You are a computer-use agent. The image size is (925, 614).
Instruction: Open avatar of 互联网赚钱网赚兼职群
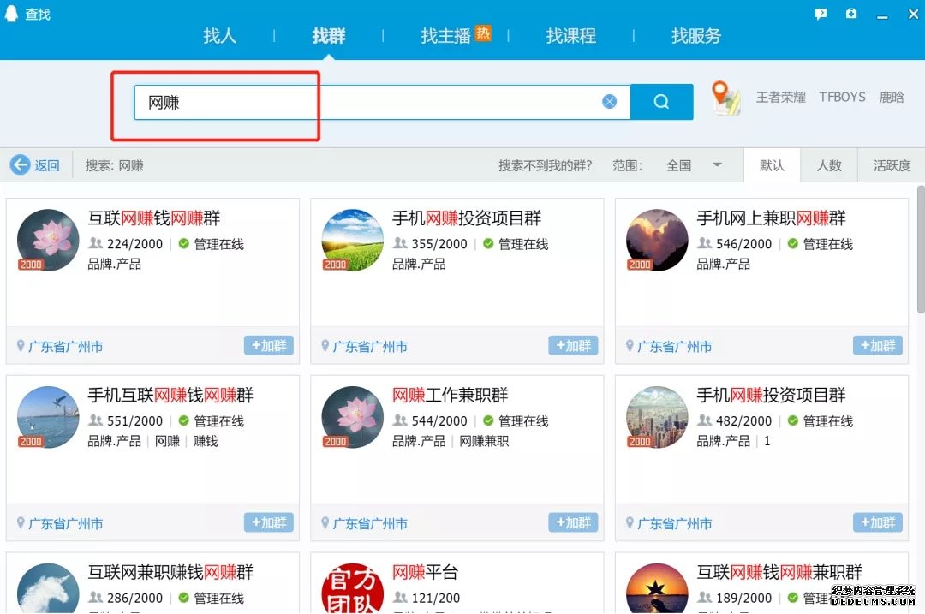657,588
